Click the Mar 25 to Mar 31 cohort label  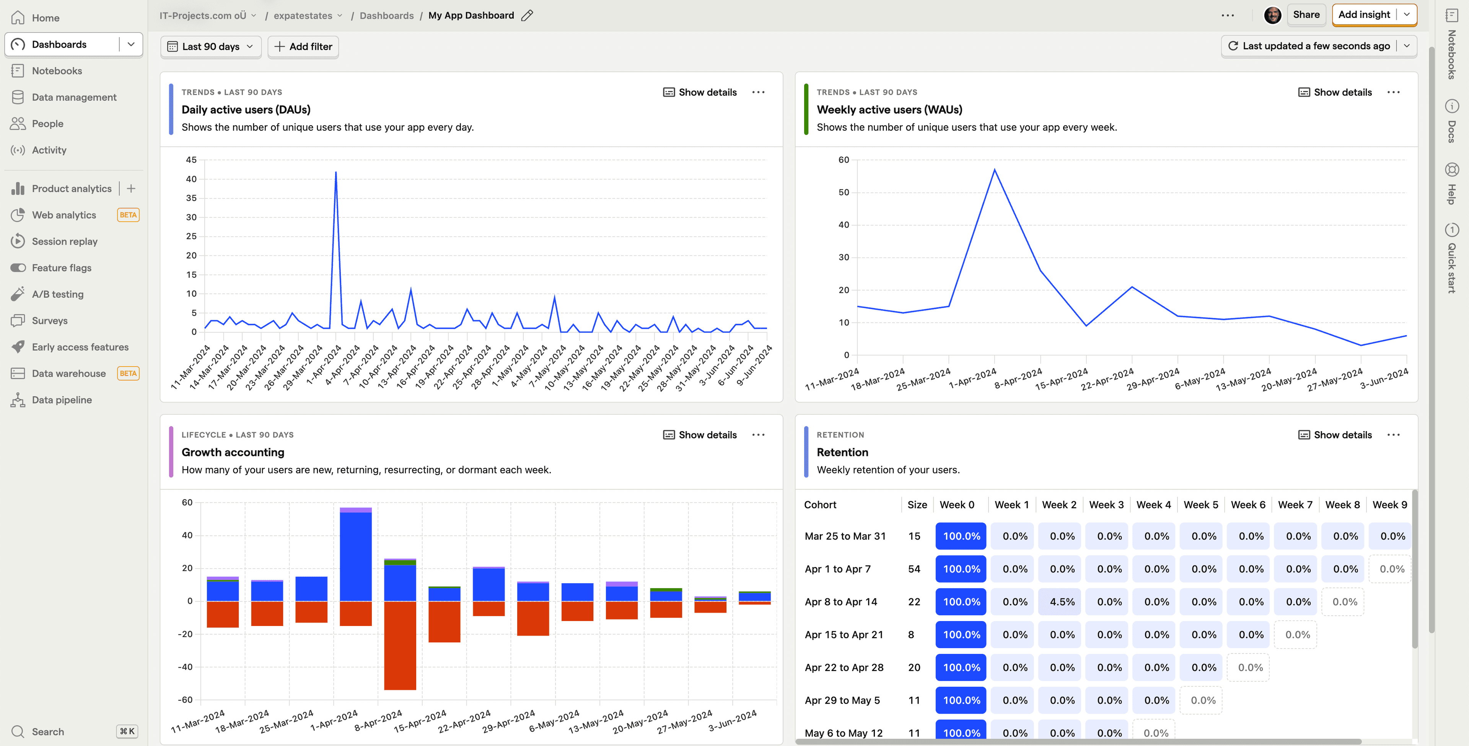[845, 536]
